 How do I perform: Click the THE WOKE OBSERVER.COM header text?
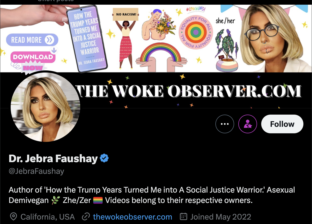[189, 91]
